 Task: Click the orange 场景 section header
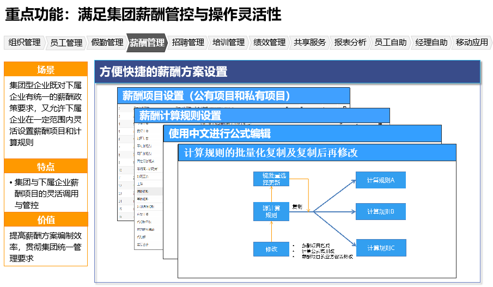pos(46,69)
